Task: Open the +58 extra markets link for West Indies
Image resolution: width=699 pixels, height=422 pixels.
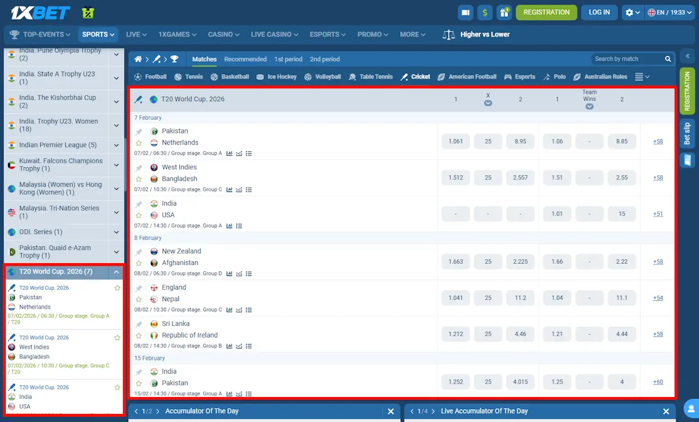Action: pos(658,178)
